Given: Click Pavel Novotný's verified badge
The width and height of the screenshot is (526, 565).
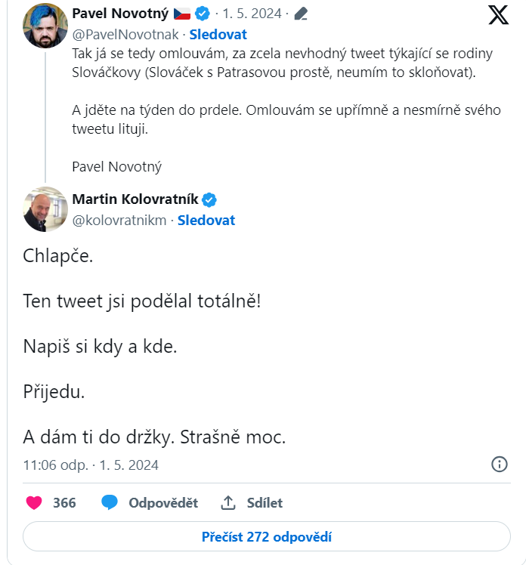Looking at the screenshot, I should tap(203, 14).
